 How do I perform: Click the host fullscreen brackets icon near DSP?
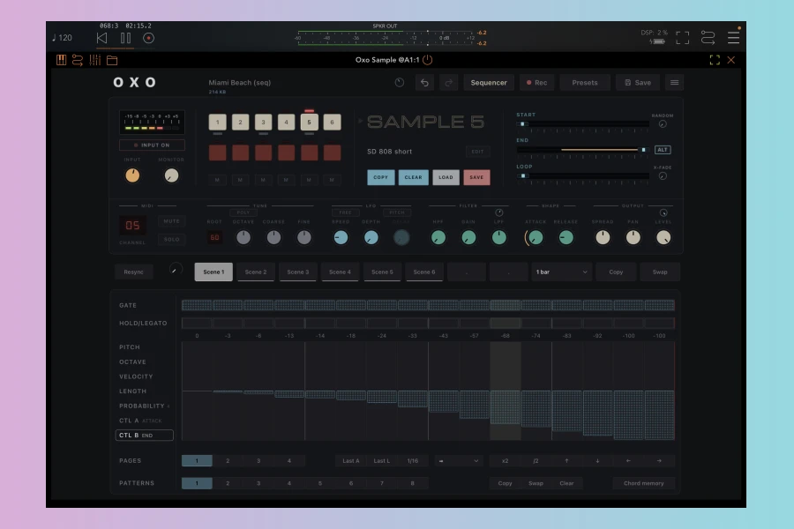682,37
